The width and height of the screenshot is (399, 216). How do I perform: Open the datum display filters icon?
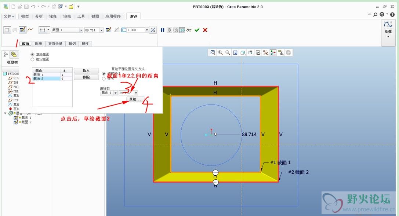click(x=266, y=52)
